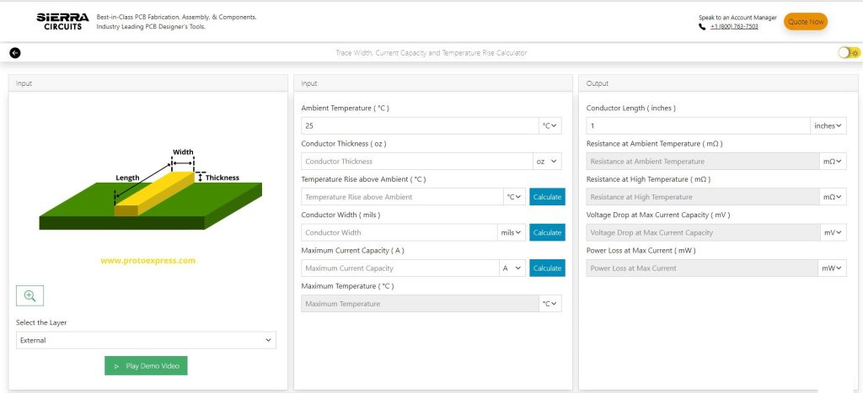
Task: Click the PCB trace diagram image
Action: [x=150, y=189]
